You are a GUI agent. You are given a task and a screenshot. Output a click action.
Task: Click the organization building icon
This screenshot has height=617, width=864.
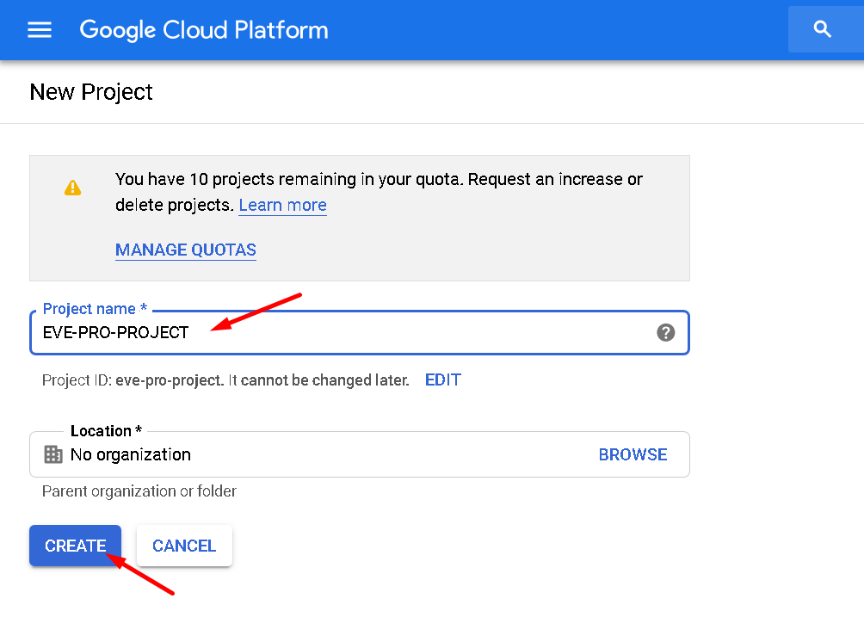(x=53, y=454)
